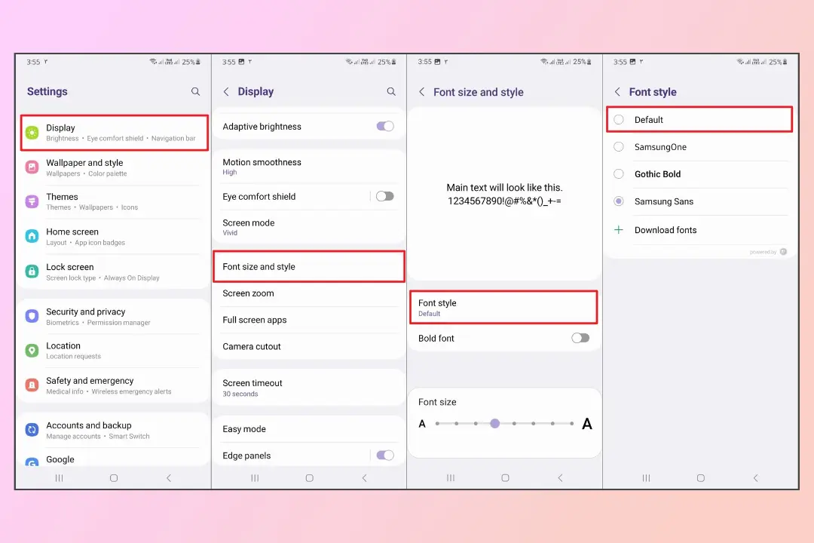Tap back chevron next to Display title
The height and width of the screenshot is (543, 814).
tap(226, 91)
